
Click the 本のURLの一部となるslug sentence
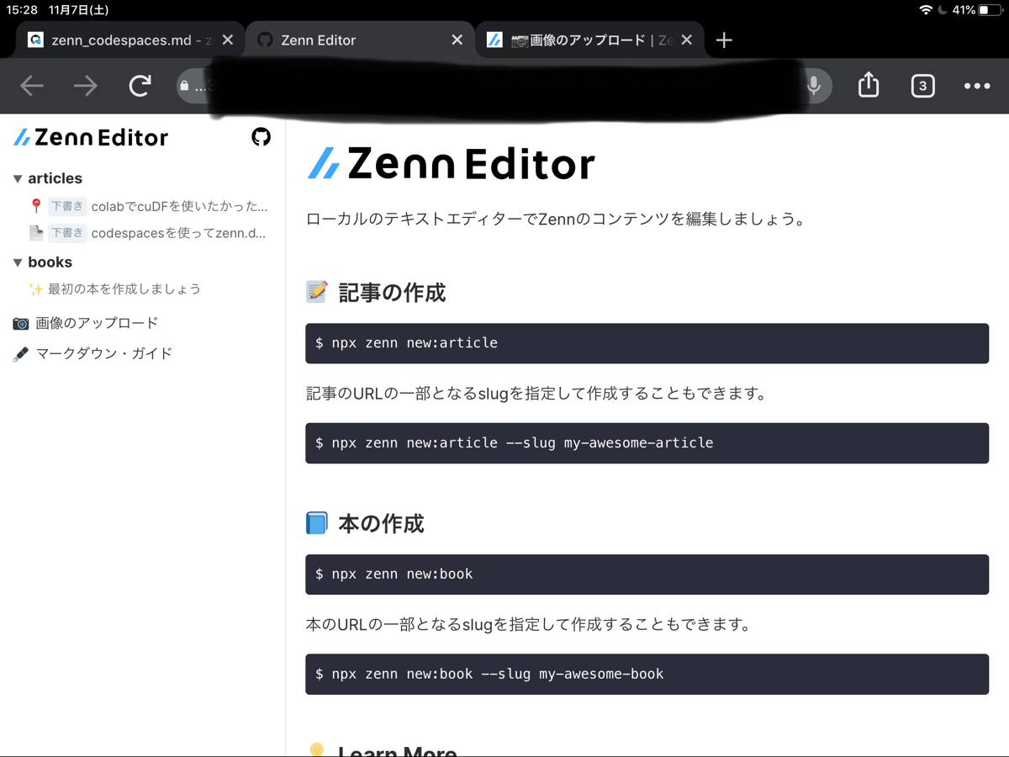click(528, 625)
